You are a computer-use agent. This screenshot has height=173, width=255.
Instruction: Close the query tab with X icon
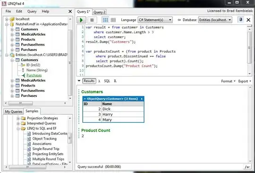click(x=248, y=20)
